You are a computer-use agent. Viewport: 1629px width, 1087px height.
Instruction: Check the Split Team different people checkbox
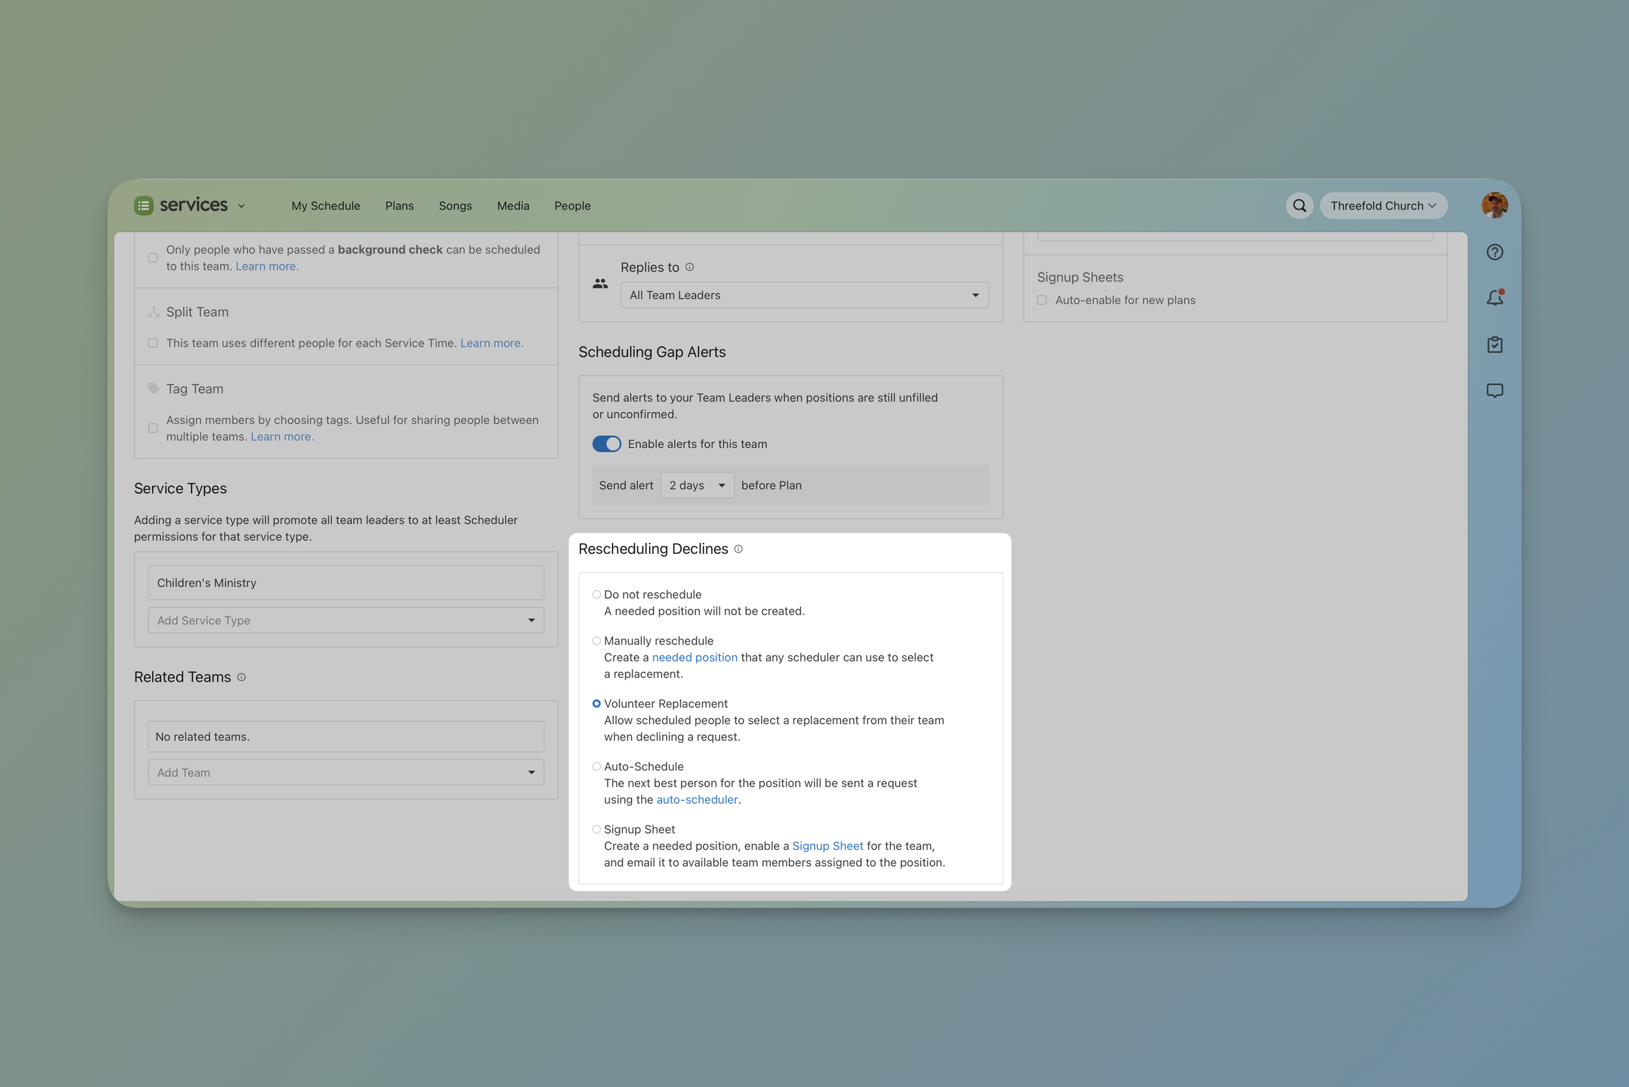pyautogui.click(x=153, y=343)
